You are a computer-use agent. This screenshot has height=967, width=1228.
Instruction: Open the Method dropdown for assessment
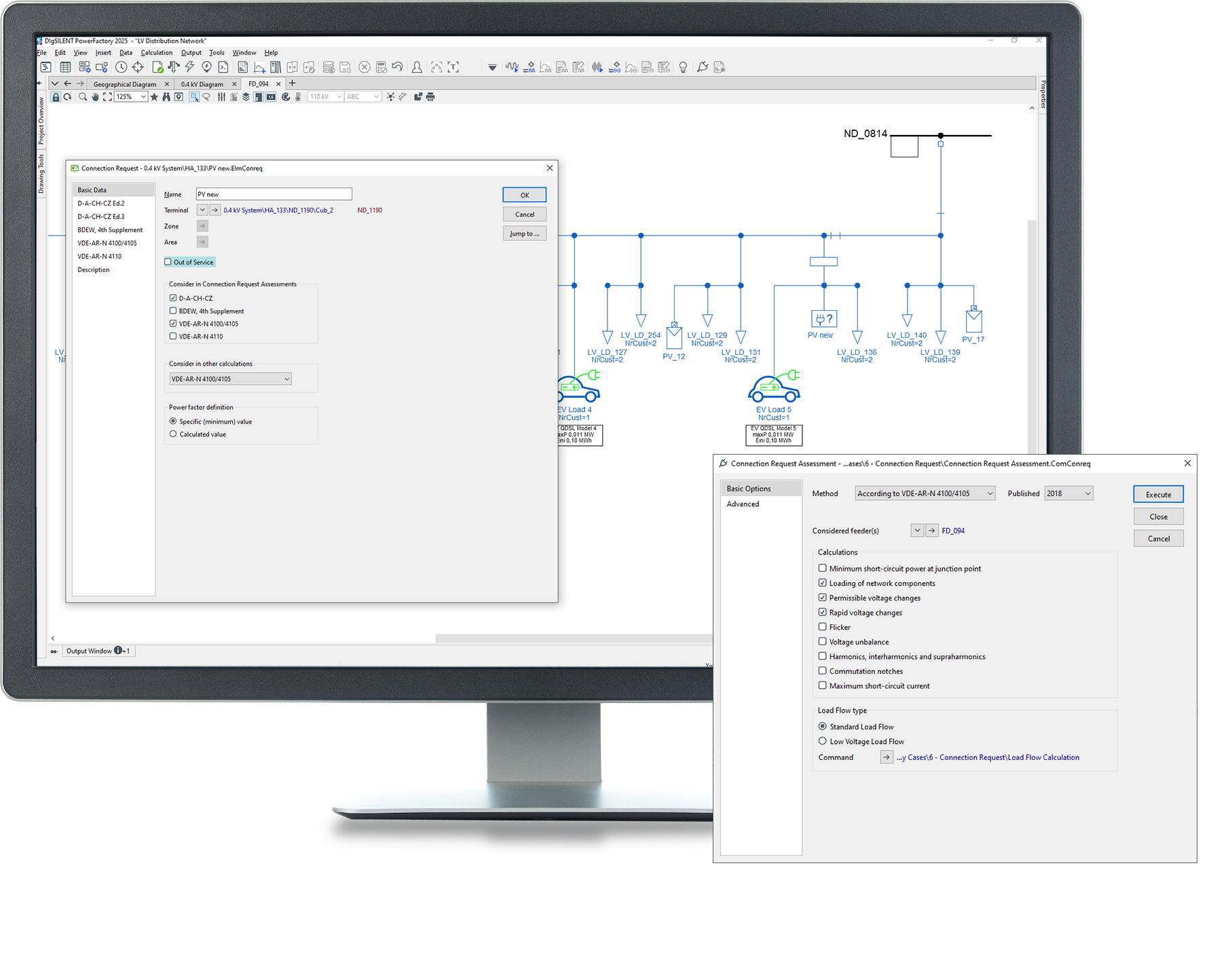pyautogui.click(x=925, y=493)
